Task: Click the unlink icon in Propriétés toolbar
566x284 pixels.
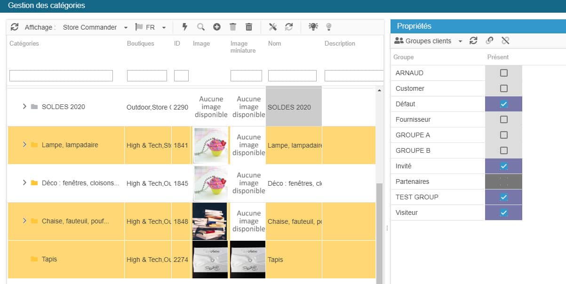Action: (x=505, y=41)
